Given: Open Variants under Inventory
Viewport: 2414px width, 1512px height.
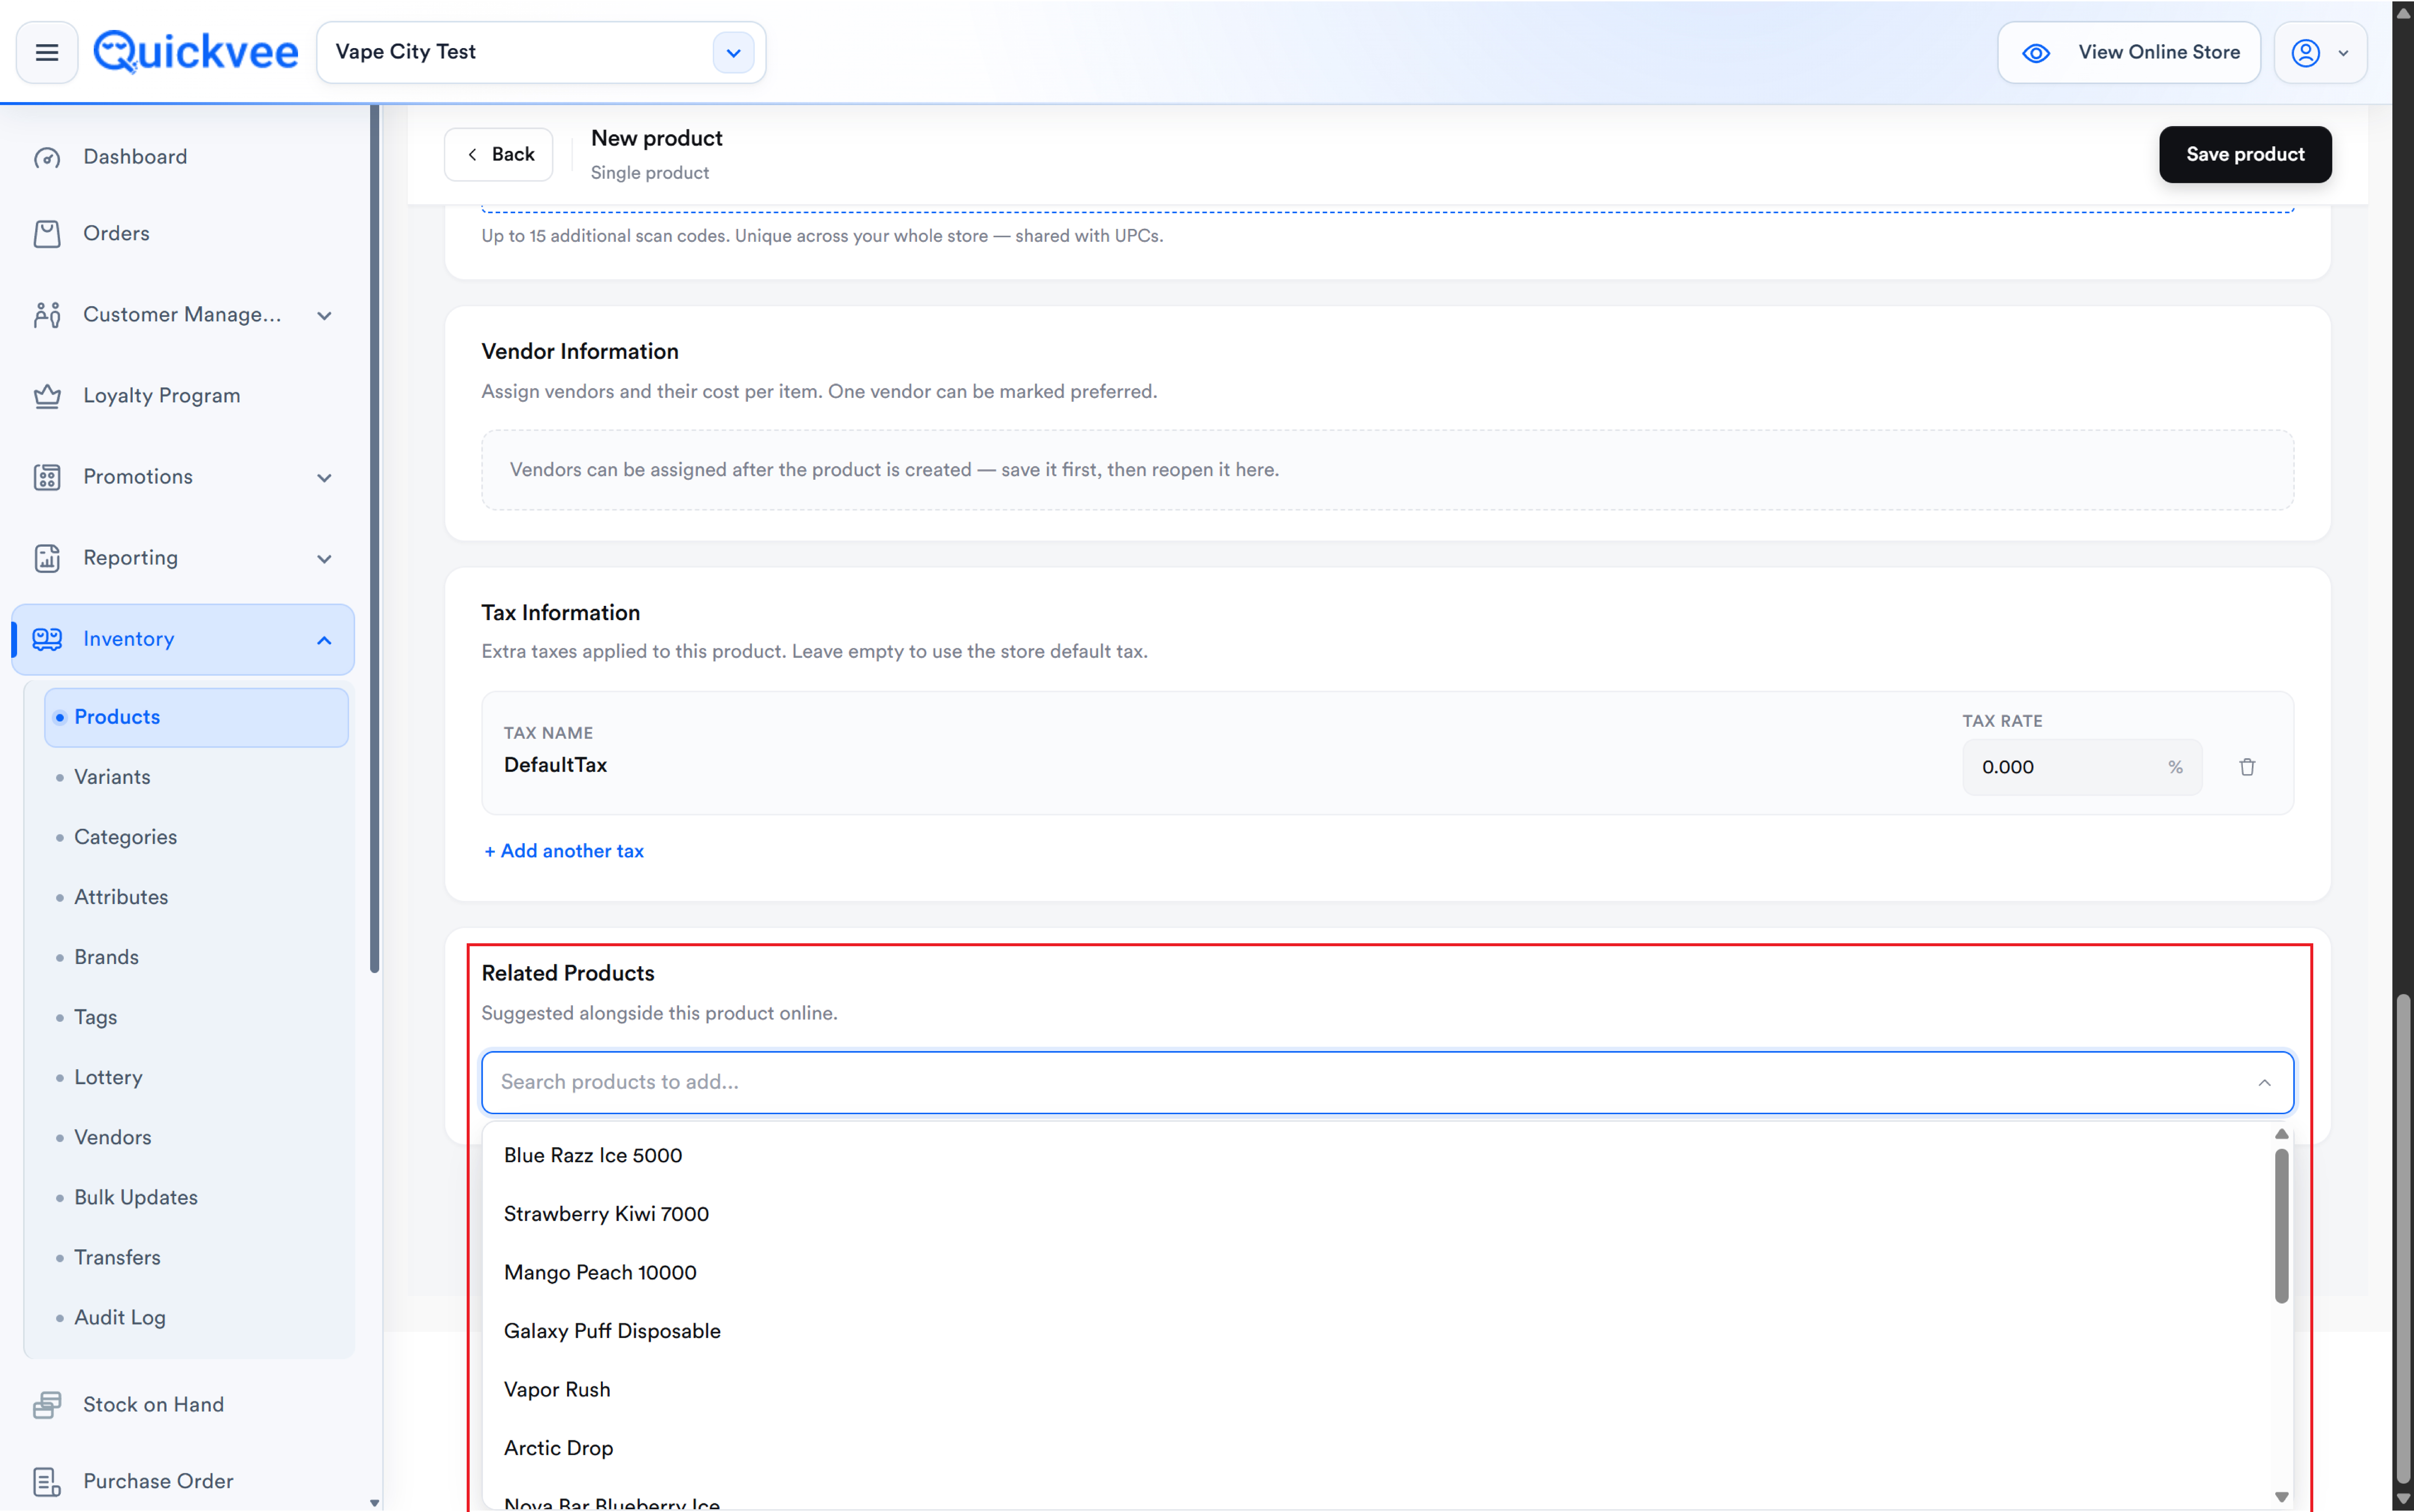Looking at the screenshot, I should (112, 777).
